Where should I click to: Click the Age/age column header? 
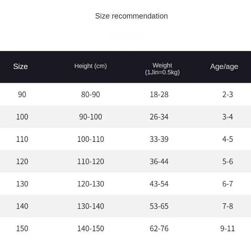[x=224, y=67]
